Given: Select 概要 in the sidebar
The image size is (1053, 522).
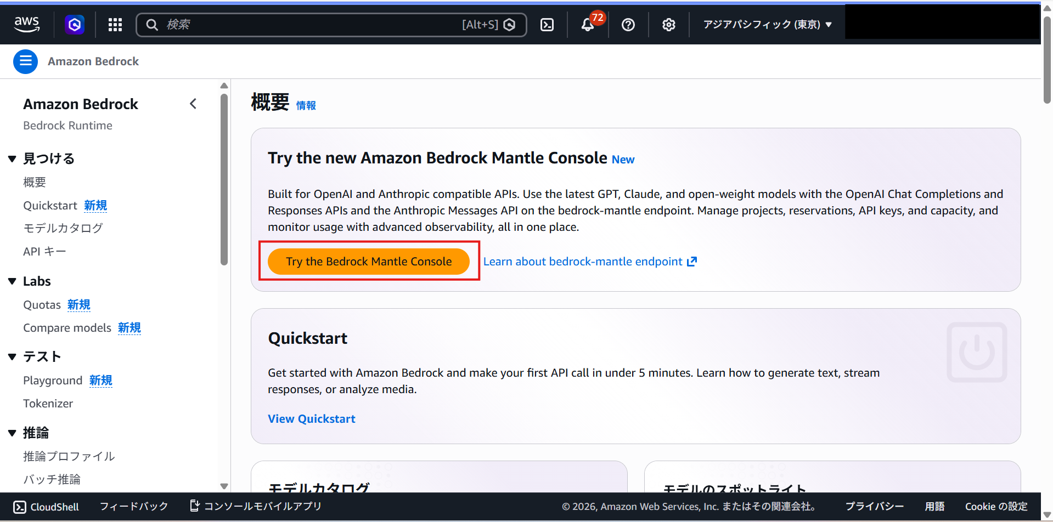Looking at the screenshot, I should (x=35, y=182).
